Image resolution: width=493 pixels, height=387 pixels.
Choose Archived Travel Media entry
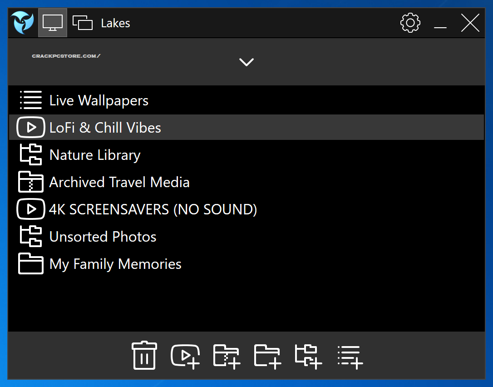pyautogui.click(x=119, y=182)
